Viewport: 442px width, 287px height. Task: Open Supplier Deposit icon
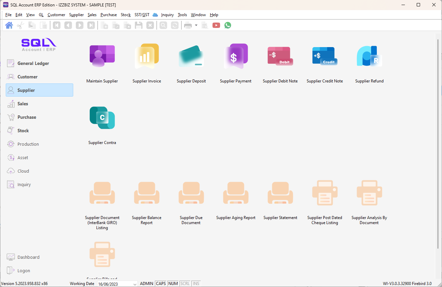pyautogui.click(x=191, y=56)
